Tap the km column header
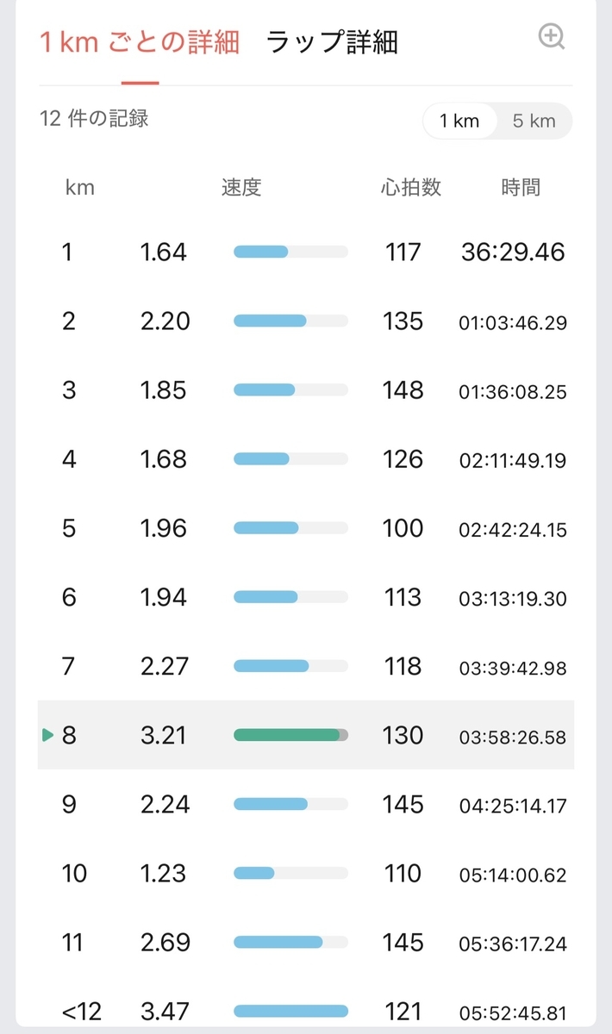 click(79, 187)
